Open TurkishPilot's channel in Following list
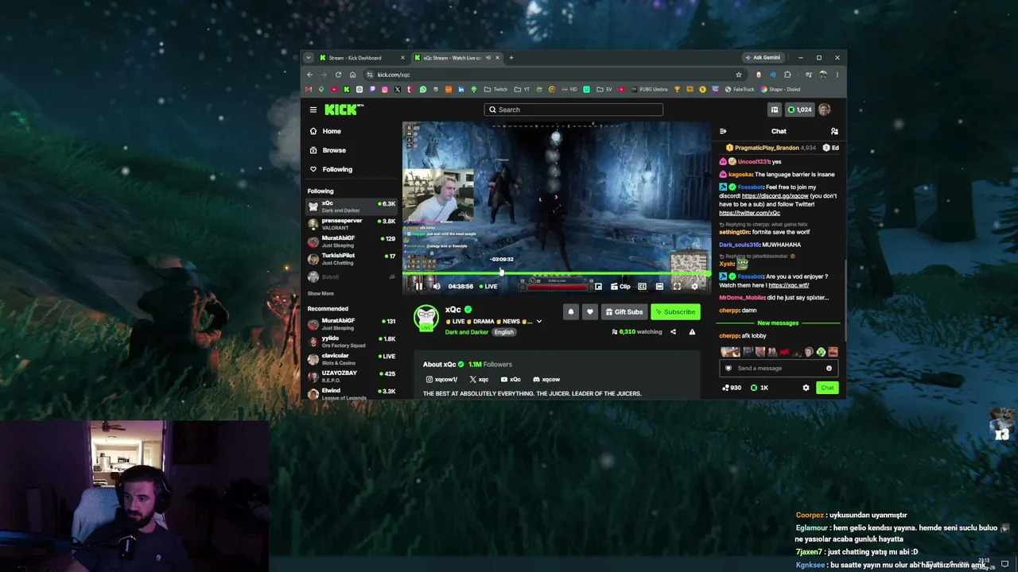The width and height of the screenshot is (1018, 572). pyautogui.click(x=351, y=259)
